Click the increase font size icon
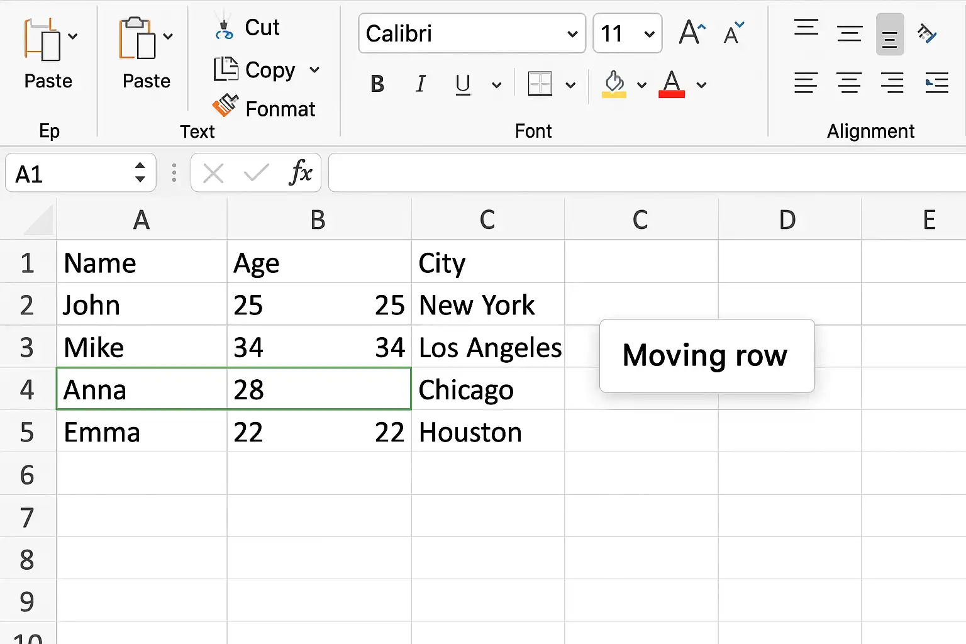966x644 pixels. [692, 33]
